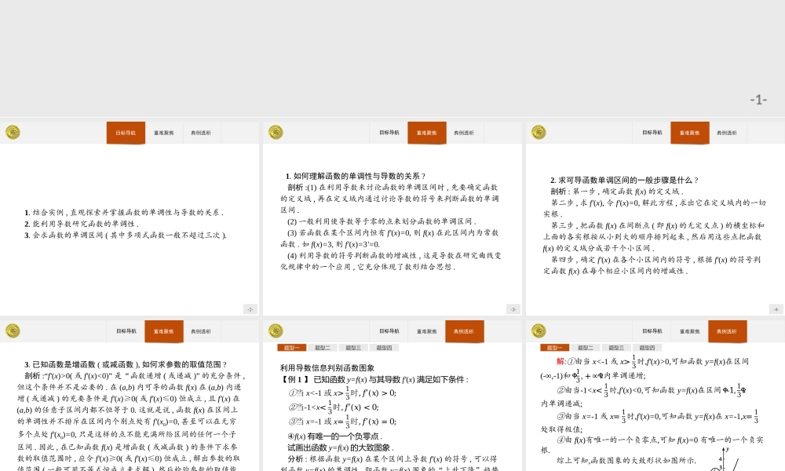Click the -1- page indicator at top right
This screenshot has width=785, height=471.
tap(758, 98)
